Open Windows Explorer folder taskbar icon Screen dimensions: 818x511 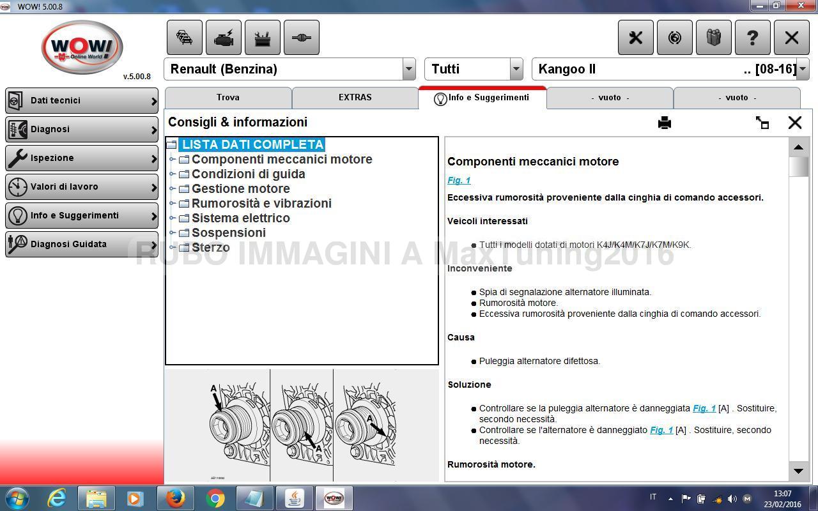96,498
